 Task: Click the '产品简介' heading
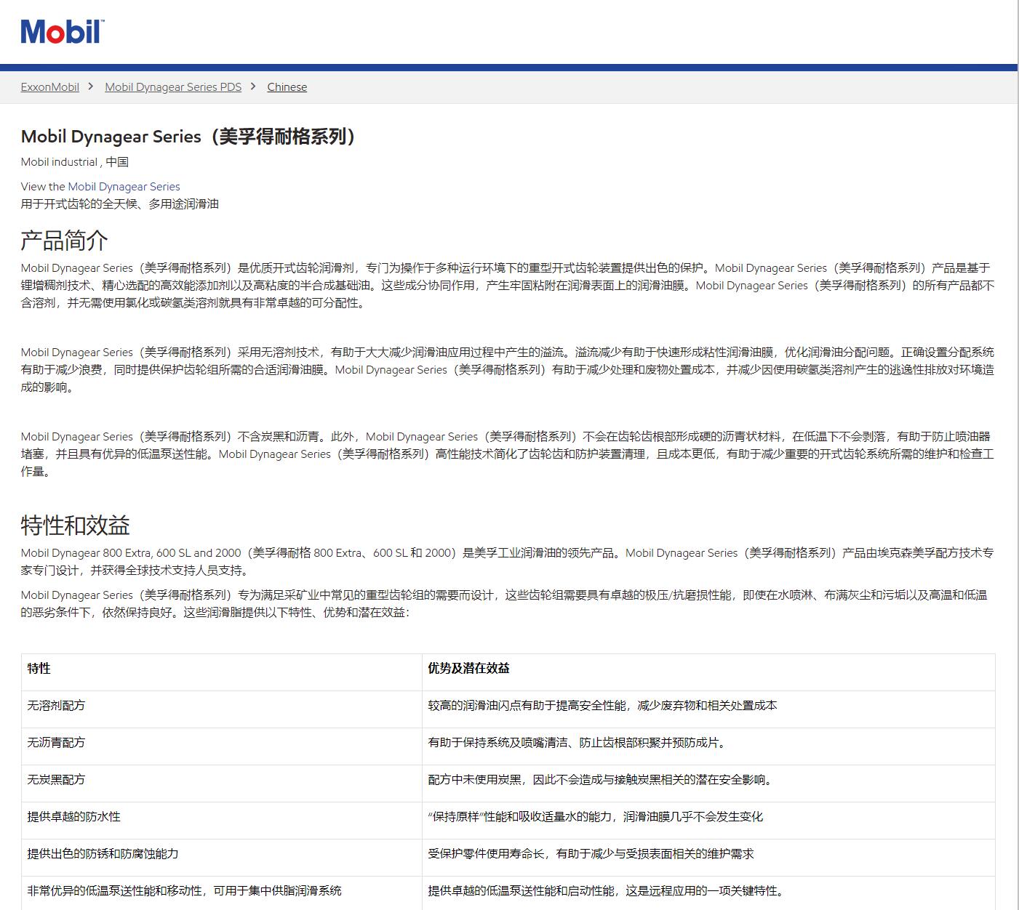pos(64,240)
